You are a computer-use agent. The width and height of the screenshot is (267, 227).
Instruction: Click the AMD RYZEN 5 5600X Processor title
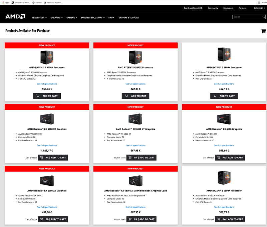224,191
